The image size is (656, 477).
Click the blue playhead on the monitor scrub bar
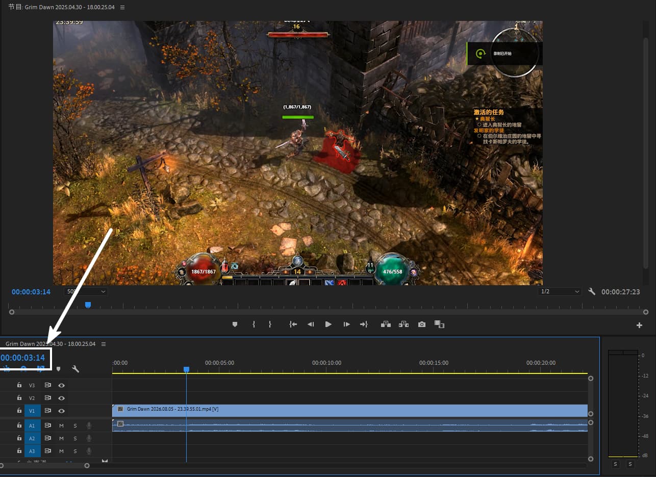(x=88, y=305)
